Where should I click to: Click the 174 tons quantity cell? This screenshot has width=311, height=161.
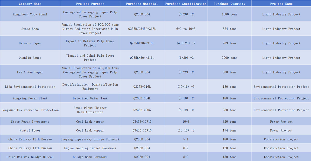point(230,130)
